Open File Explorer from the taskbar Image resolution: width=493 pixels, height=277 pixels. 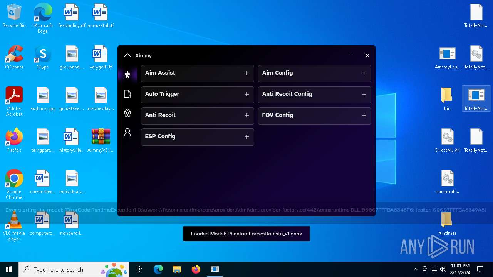[177, 269]
